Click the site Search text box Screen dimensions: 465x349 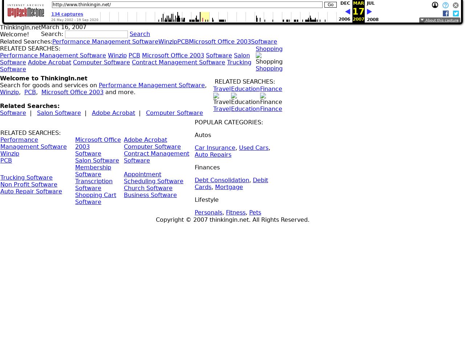coord(96,34)
